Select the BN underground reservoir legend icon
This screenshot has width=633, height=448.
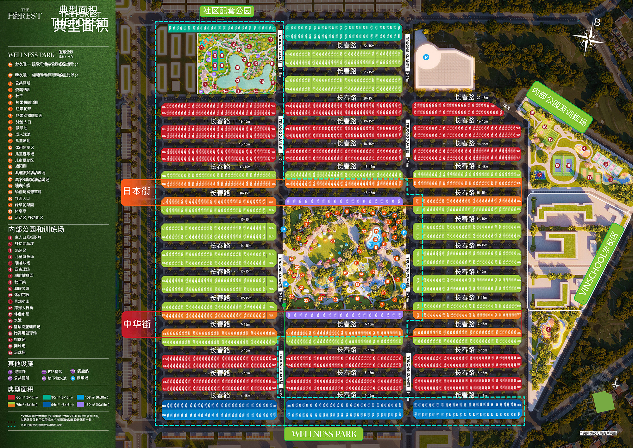[44, 378]
